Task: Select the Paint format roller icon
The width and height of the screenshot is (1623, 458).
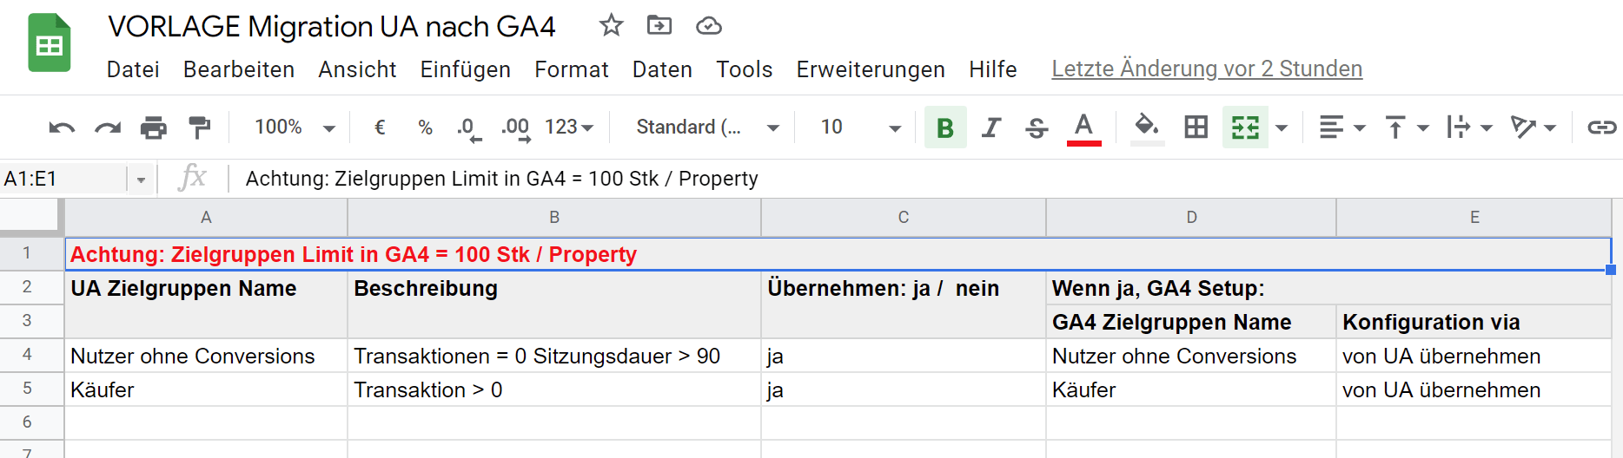Action: pyautogui.click(x=200, y=128)
